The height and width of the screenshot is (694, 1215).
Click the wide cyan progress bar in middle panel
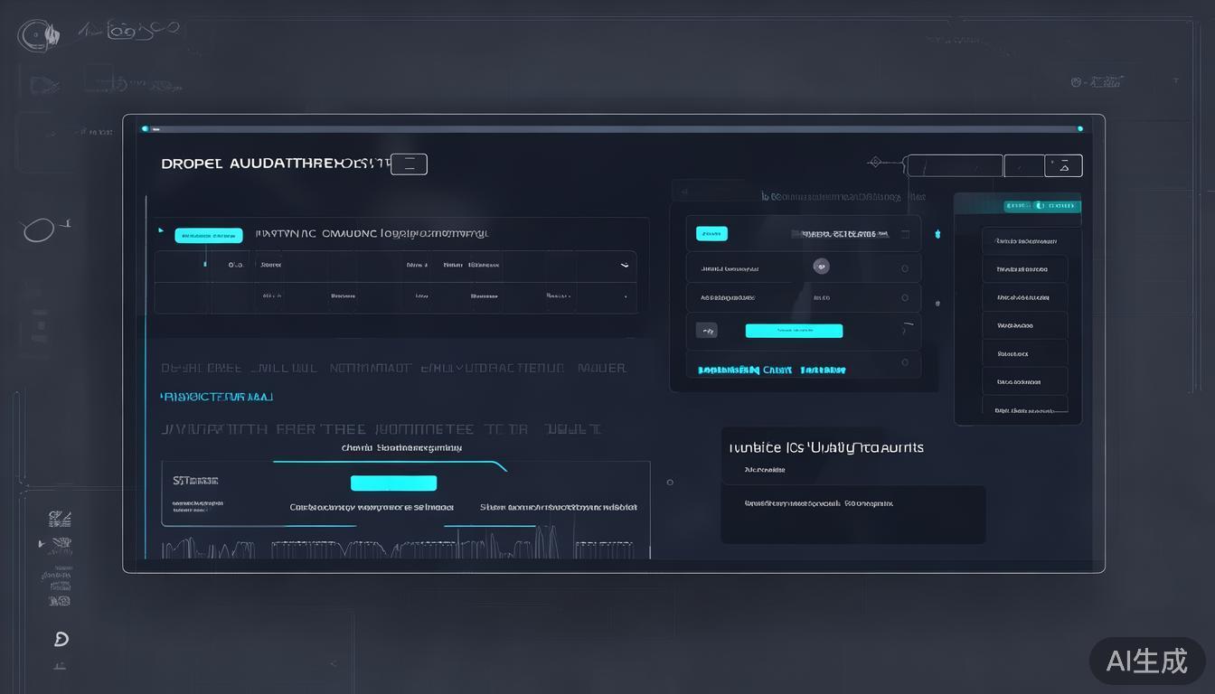[794, 331]
